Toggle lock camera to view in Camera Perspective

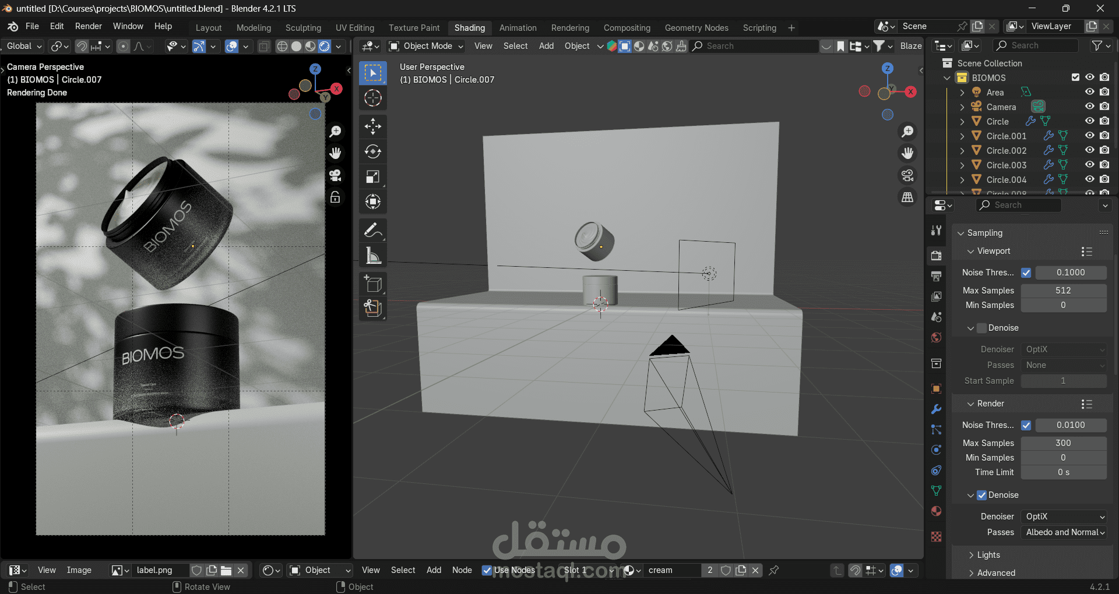pos(335,197)
